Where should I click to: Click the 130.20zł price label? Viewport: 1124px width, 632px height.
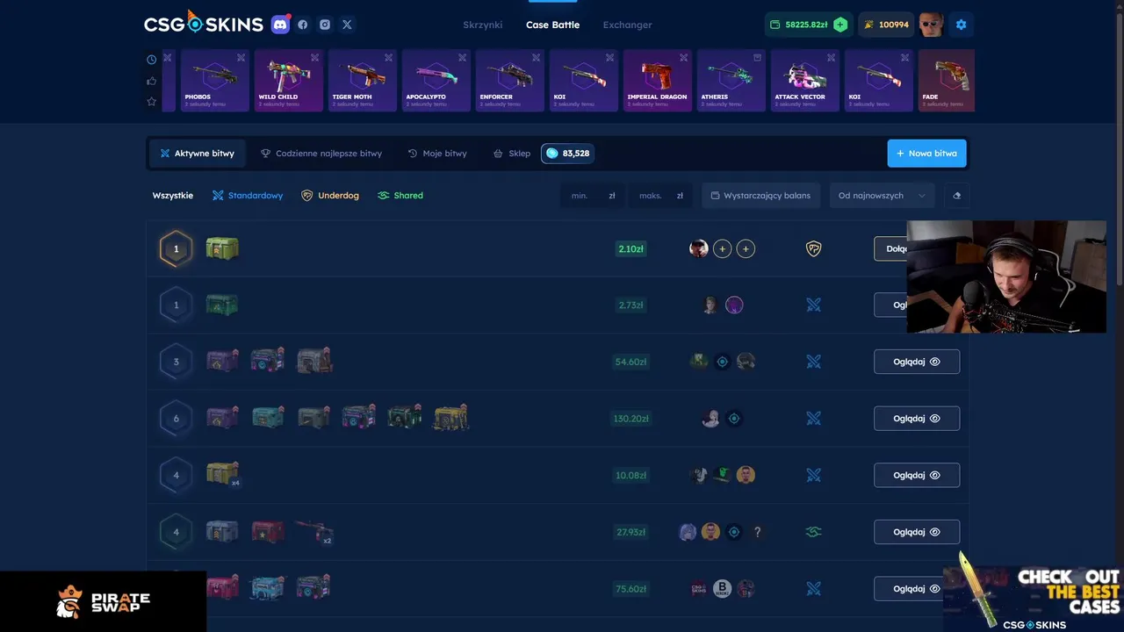(630, 419)
